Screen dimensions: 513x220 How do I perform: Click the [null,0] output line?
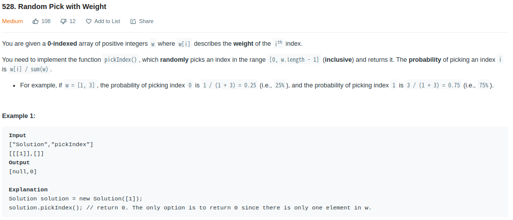click(23, 172)
